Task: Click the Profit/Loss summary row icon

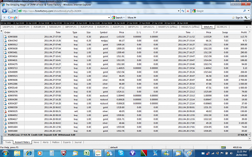Action: pos(5,135)
